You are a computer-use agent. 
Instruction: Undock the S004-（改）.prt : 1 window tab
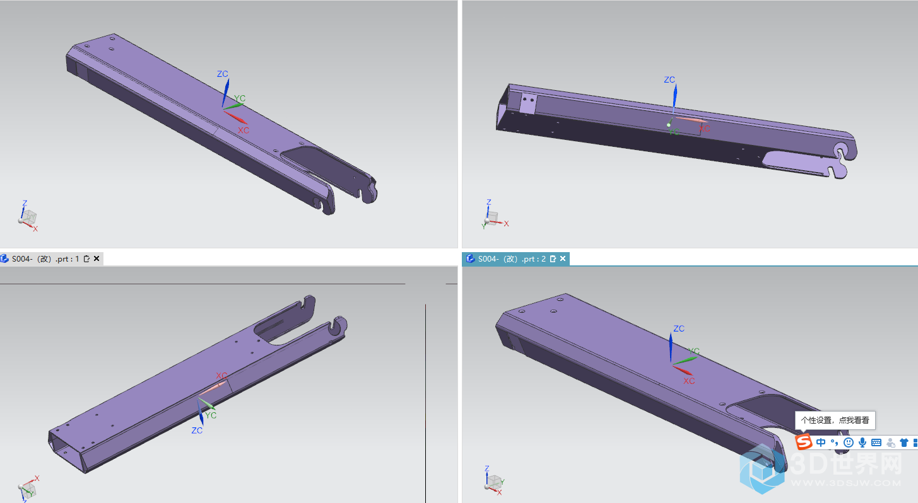(87, 258)
